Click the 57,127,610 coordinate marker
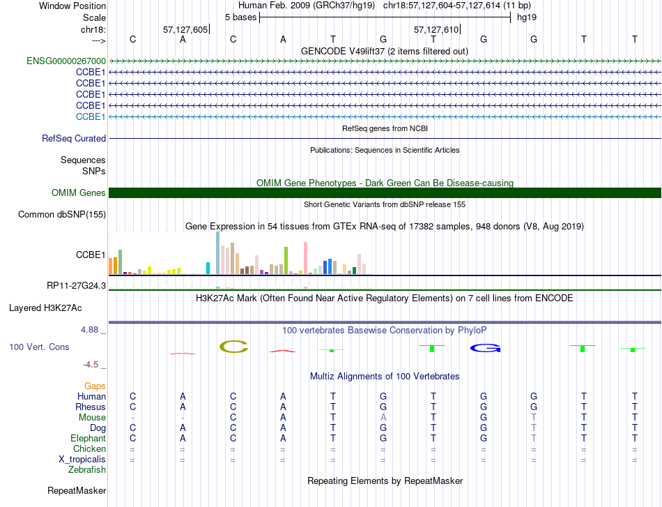 pos(436,29)
